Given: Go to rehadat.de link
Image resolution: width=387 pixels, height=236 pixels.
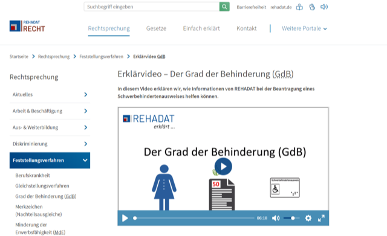Looking at the screenshot, I should (281, 7).
